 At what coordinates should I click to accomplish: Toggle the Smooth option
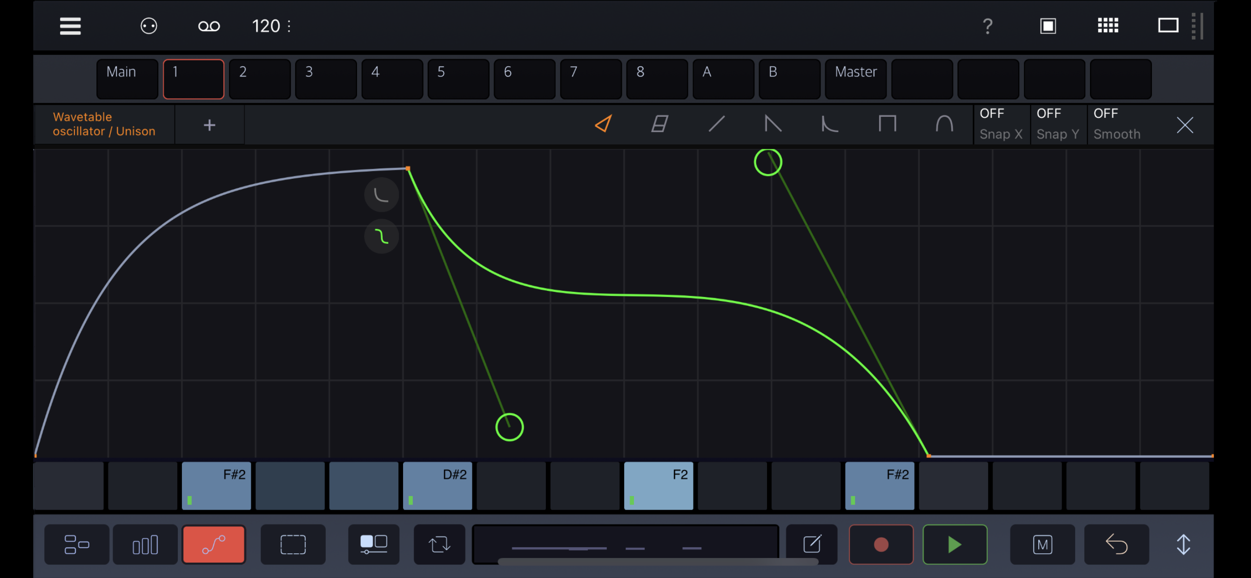point(1117,124)
